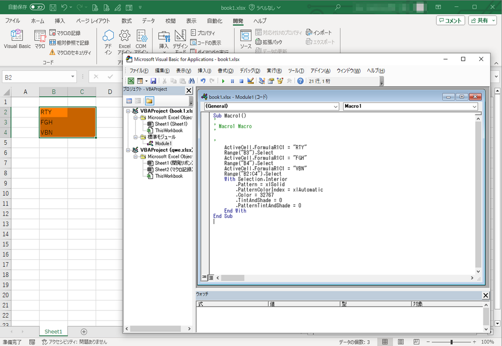The height and width of the screenshot is (346, 502).
Task: Click Expansion Packs (拡張パック)
Action: [269, 42]
